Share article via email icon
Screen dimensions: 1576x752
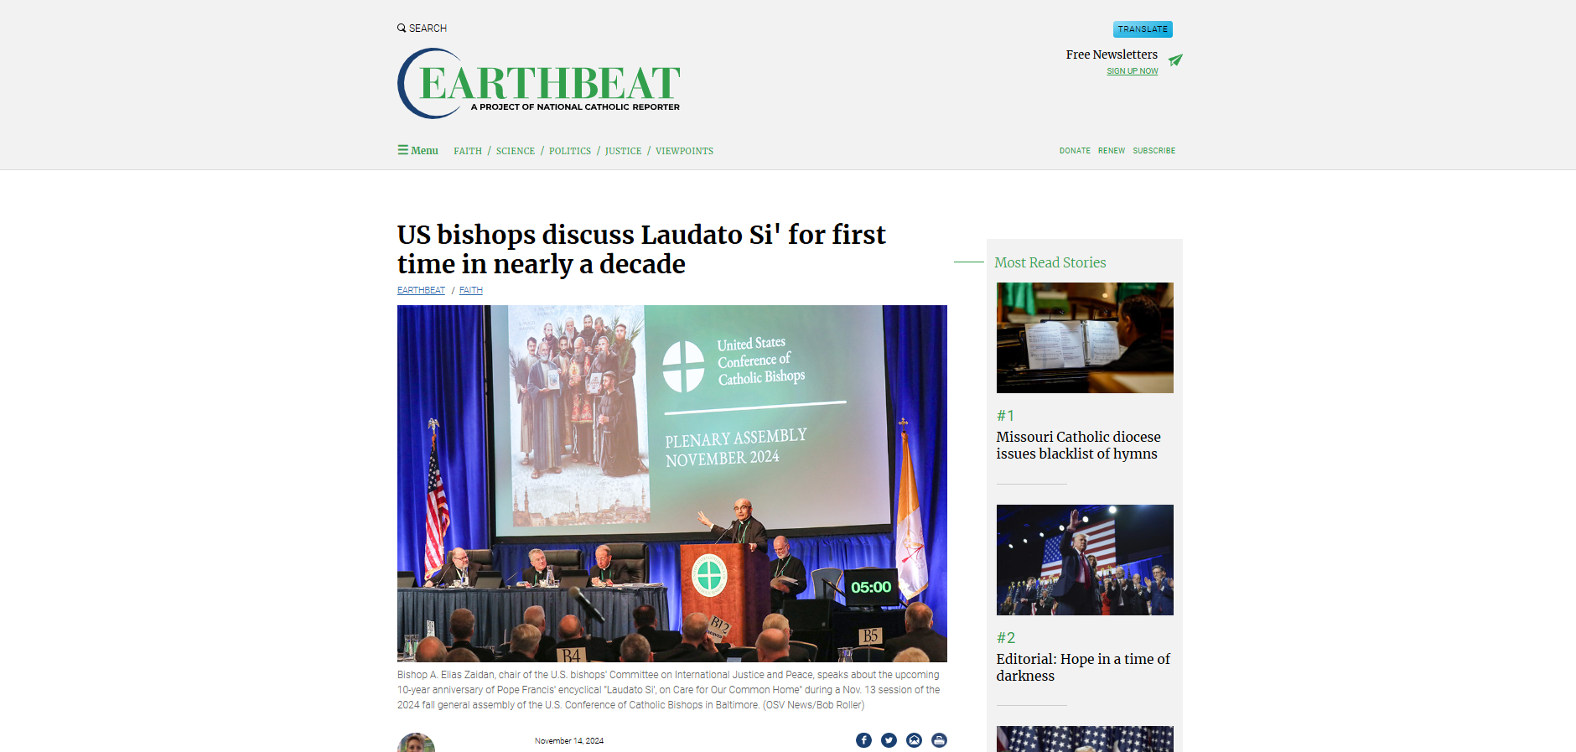[914, 740]
